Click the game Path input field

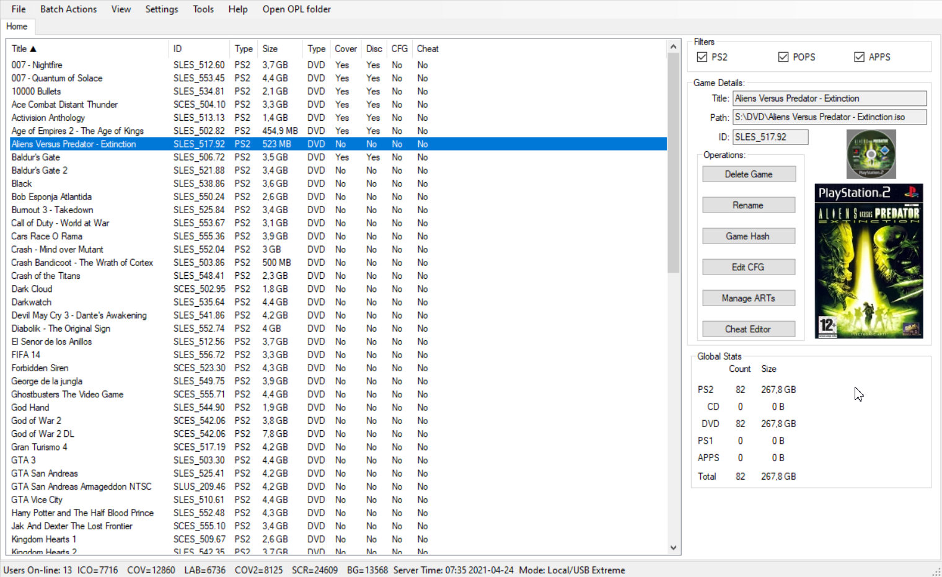tap(830, 117)
